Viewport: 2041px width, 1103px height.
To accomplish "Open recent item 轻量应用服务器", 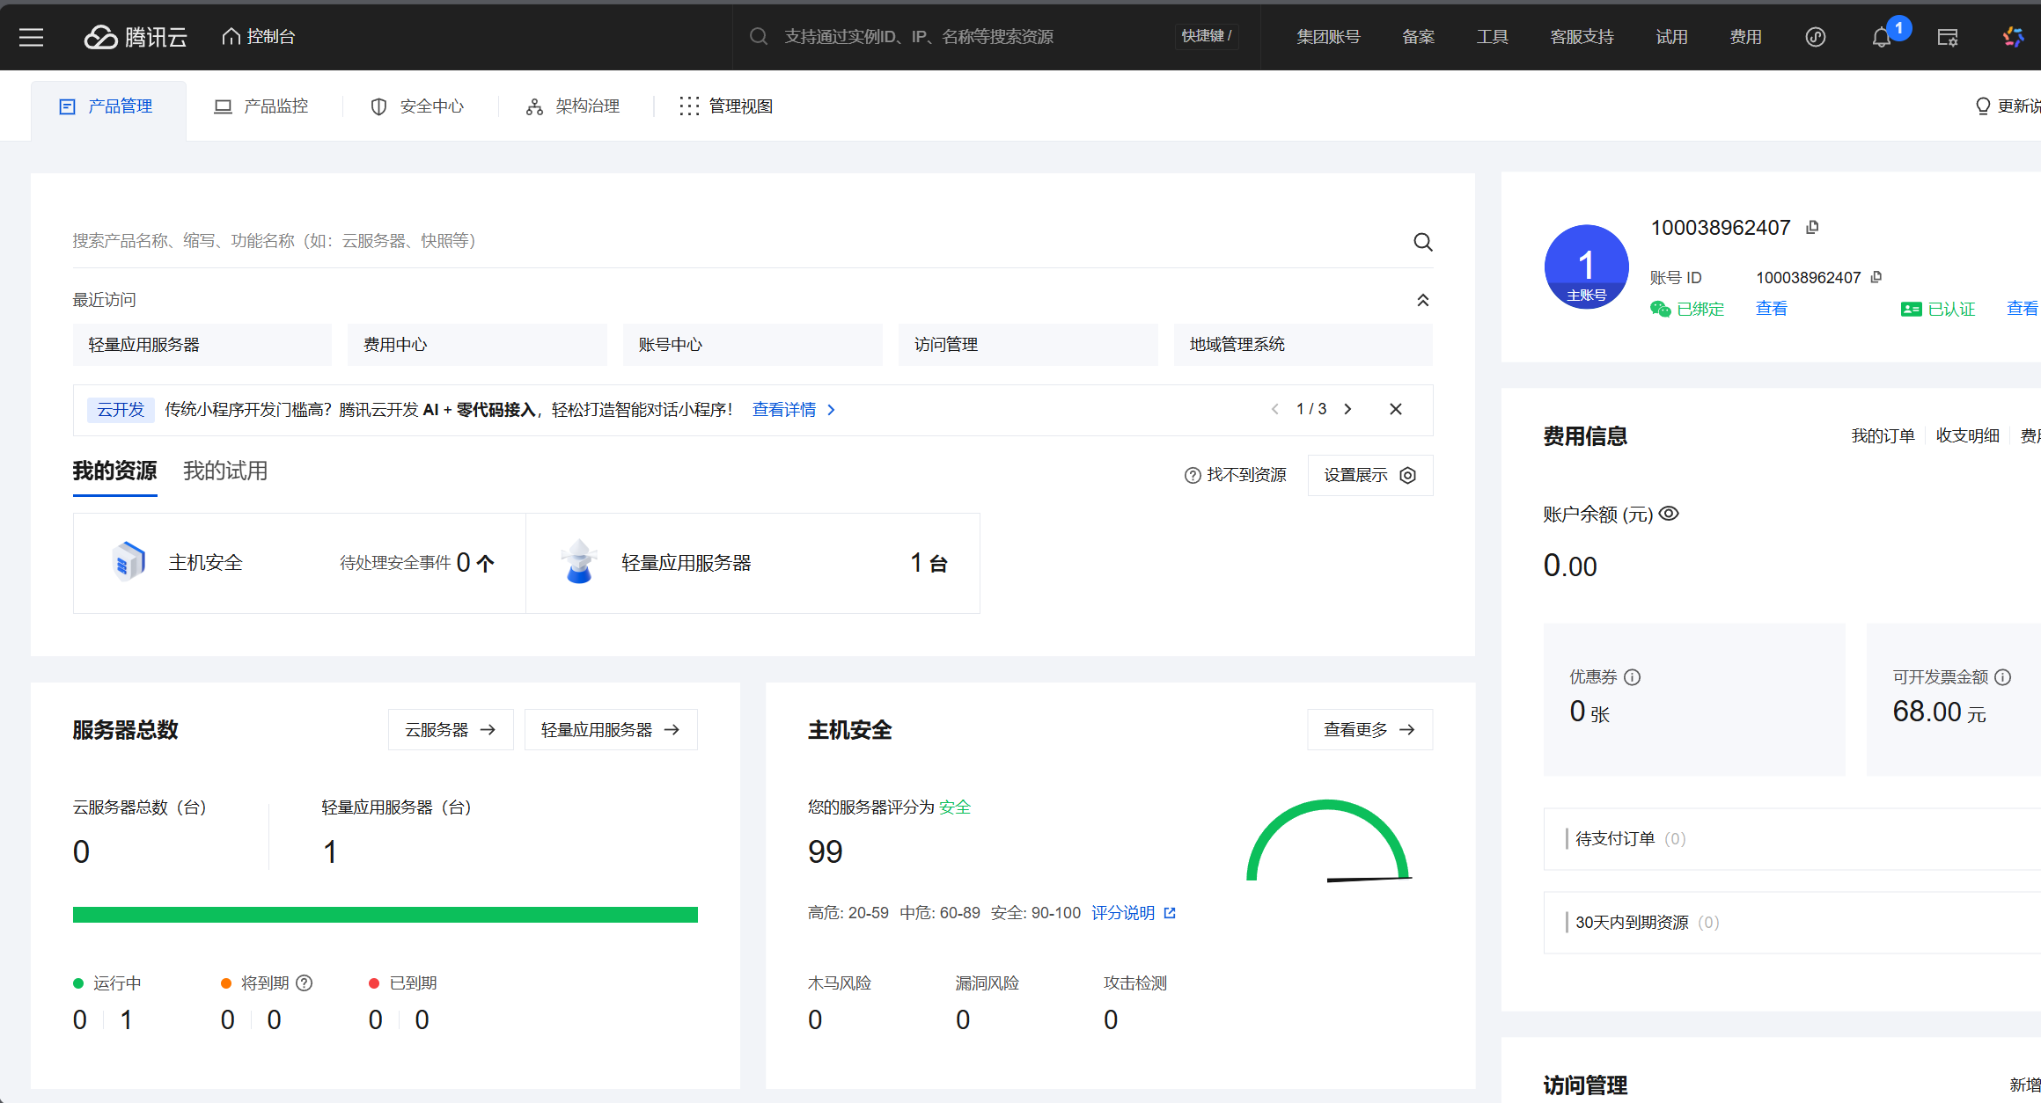I will pos(202,345).
